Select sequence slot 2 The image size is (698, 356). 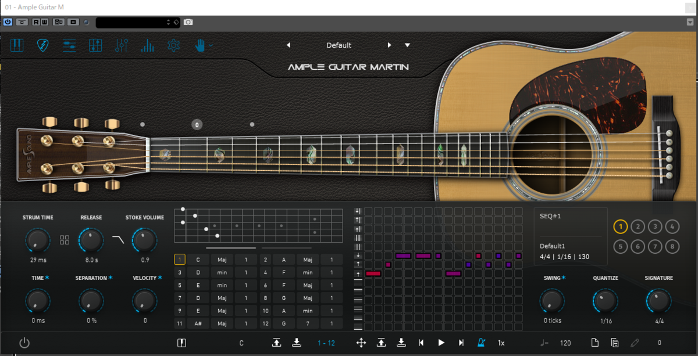(638, 226)
